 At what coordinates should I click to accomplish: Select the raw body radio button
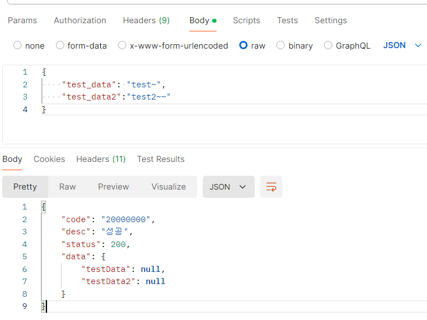point(243,45)
